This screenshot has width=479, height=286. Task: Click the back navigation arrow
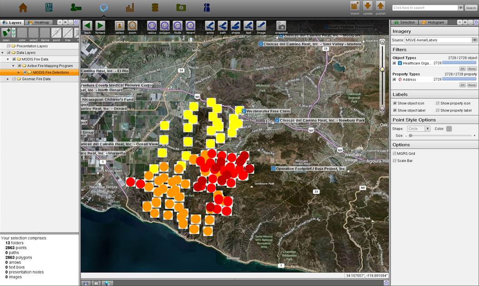(87, 26)
